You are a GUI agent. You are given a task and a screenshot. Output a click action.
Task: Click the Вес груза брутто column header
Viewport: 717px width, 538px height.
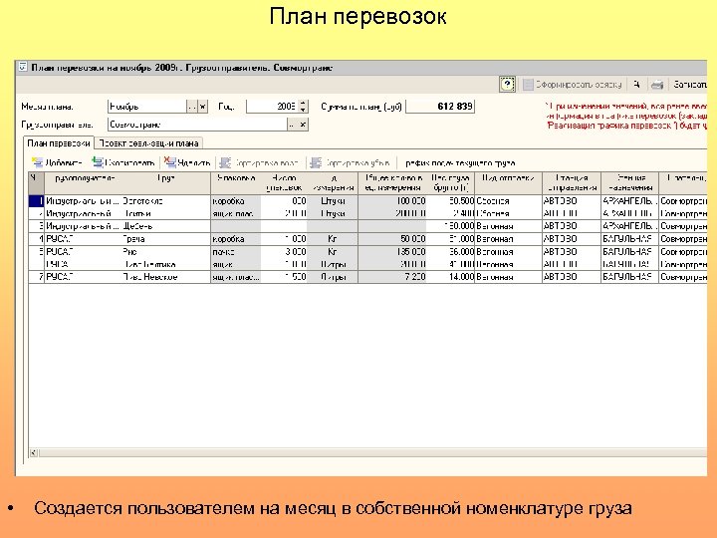(451, 182)
